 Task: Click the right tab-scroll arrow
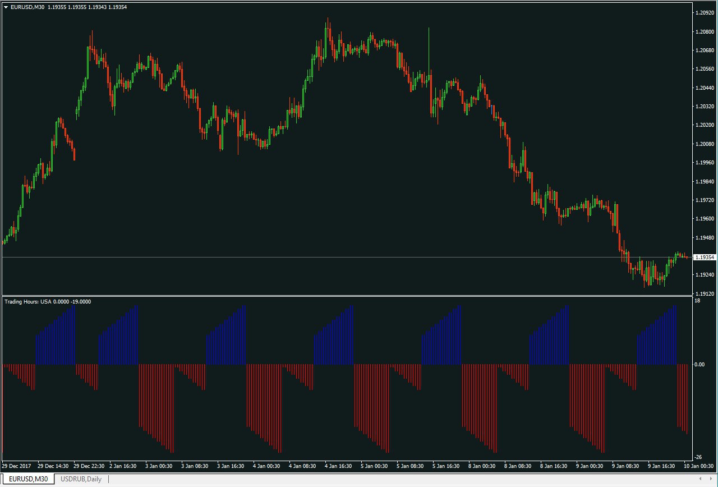pos(711,479)
